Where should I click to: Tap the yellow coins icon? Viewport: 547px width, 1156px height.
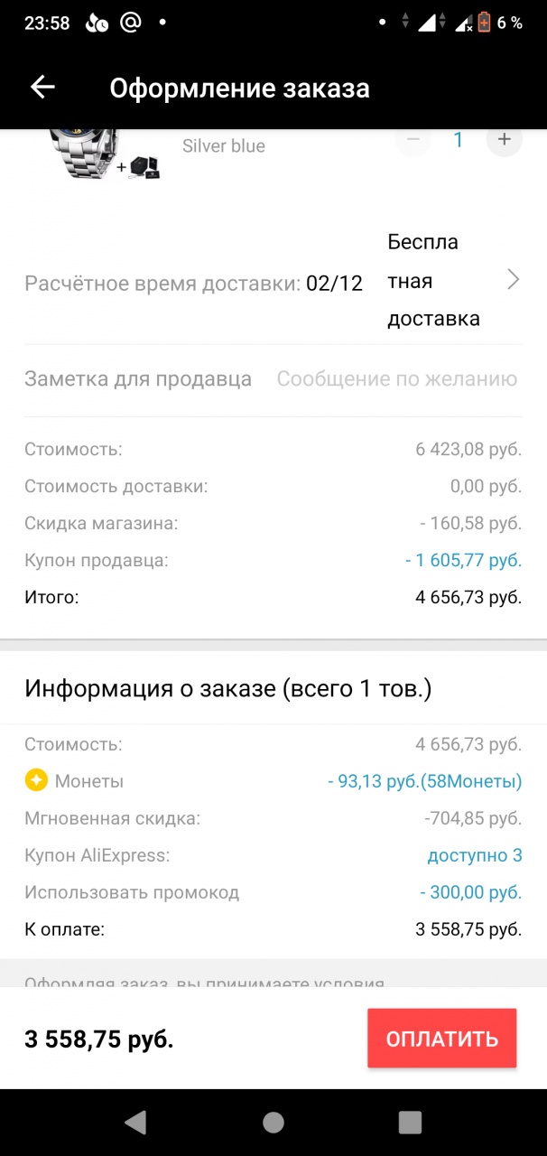click(x=36, y=781)
